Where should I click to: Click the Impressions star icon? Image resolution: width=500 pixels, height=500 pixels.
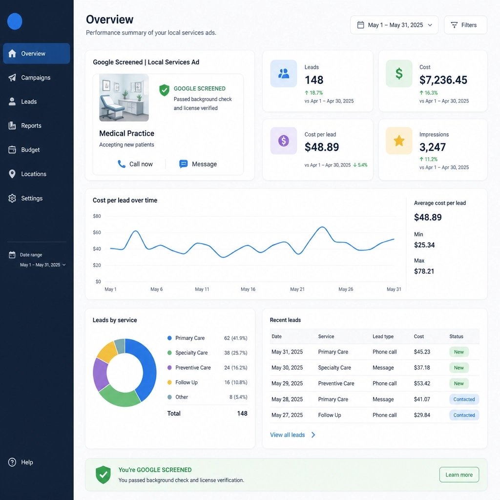[x=399, y=141]
